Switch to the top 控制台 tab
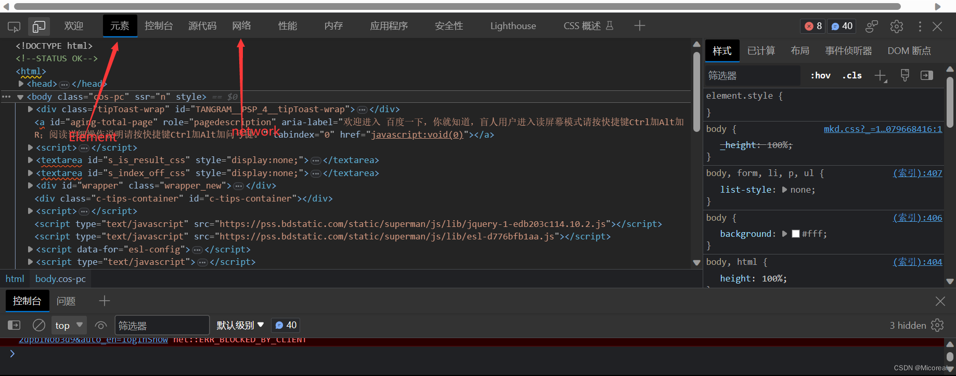This screenshot has width=956, height=376. coord(159,26)
